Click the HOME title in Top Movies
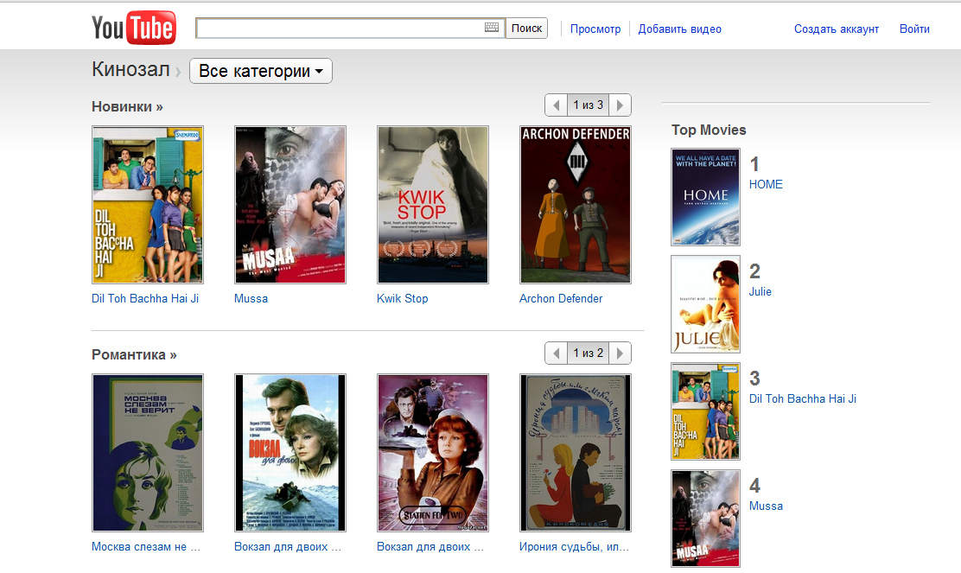Image resolution: width=961 pixels, height=573 pixels. (766, 184)
